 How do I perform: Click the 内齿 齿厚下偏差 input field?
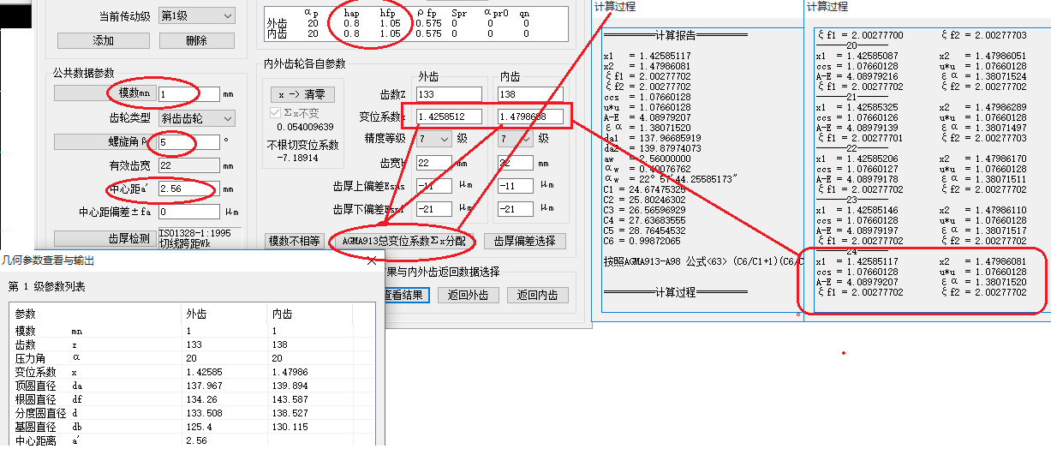[517, 209]
